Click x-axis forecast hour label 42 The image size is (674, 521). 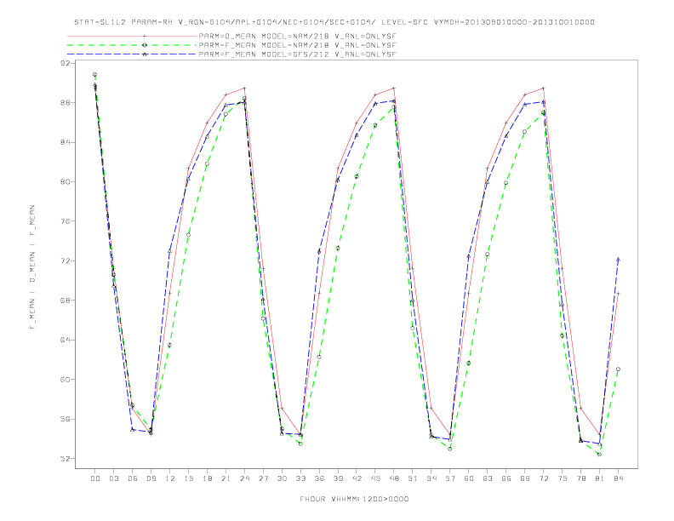pos(357,478)
